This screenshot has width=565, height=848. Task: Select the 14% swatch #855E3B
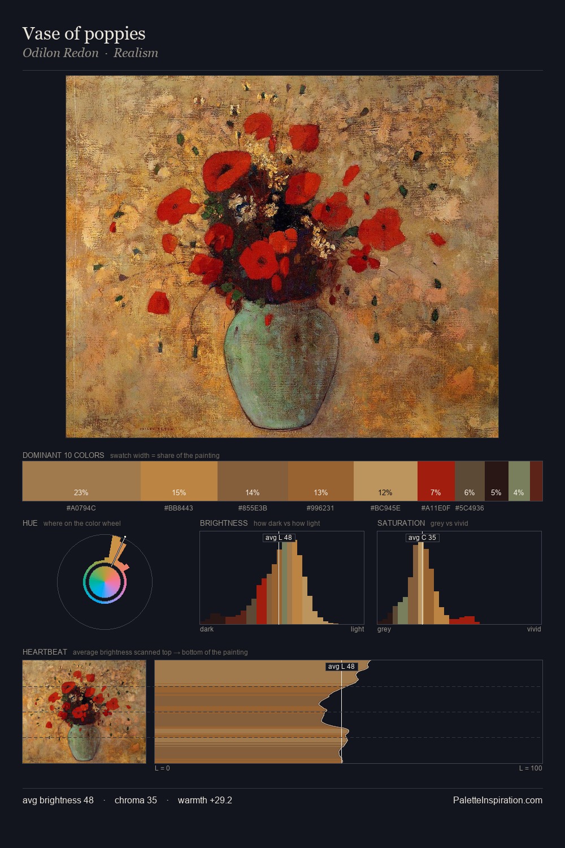point(253,481)
